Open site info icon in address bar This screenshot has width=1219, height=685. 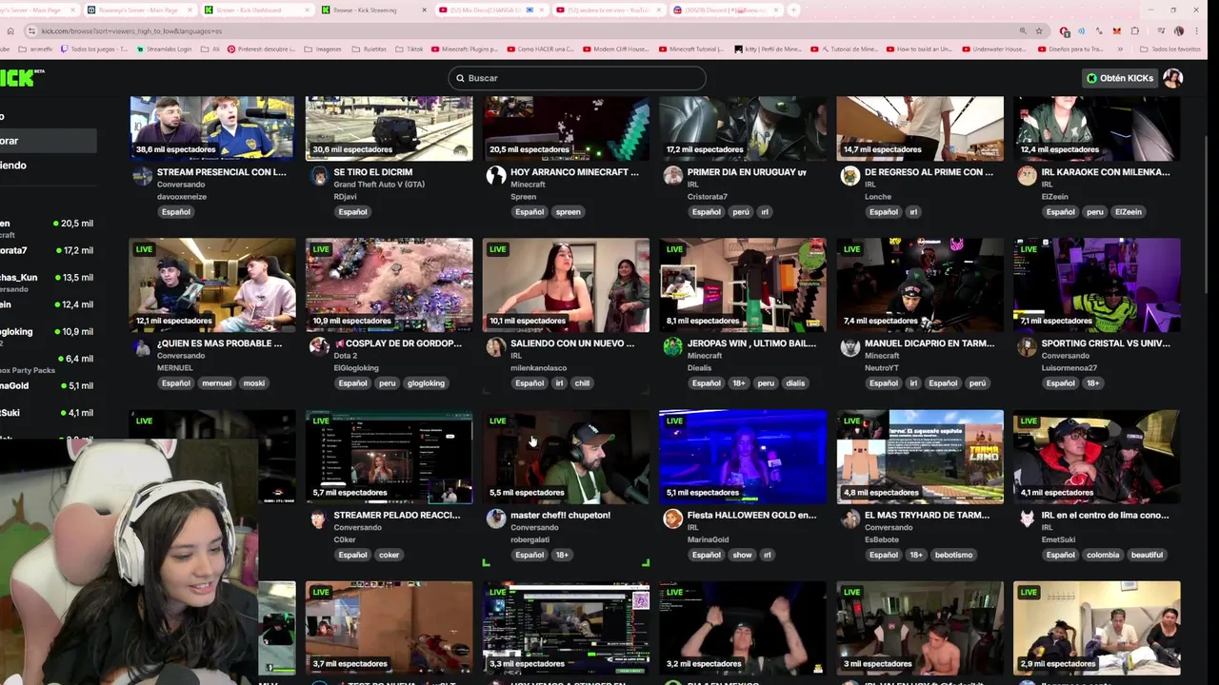tap(32, 30)
